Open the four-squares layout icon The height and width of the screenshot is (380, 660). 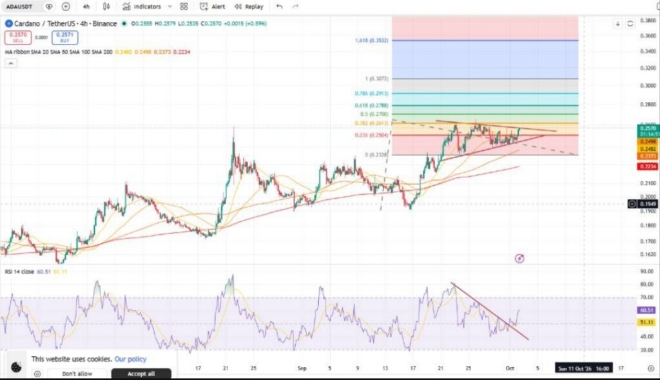point(184,6)
